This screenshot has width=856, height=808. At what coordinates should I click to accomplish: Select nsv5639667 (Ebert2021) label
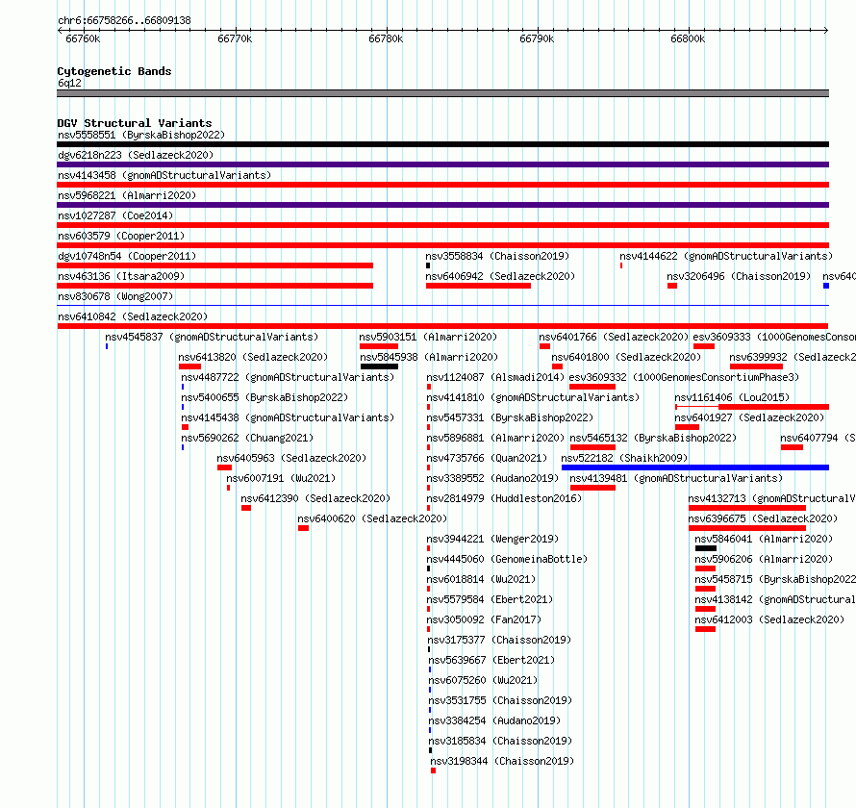[x=491, y=660]
